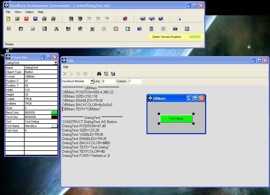Image resolution: width=270 pixels, height=195 pixels.
Task: Select the up-down spinner control tool
Action: coord(92,29)
